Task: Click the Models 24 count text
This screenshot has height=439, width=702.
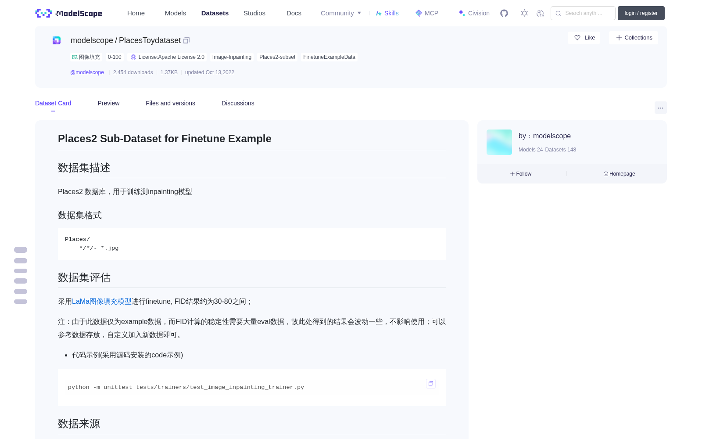Action: [x=530, y=150]
